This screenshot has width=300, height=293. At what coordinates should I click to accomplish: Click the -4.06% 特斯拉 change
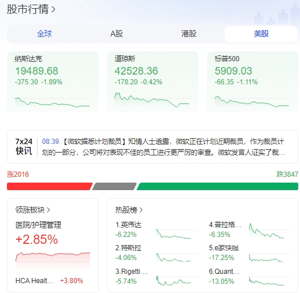click(126, 258)
